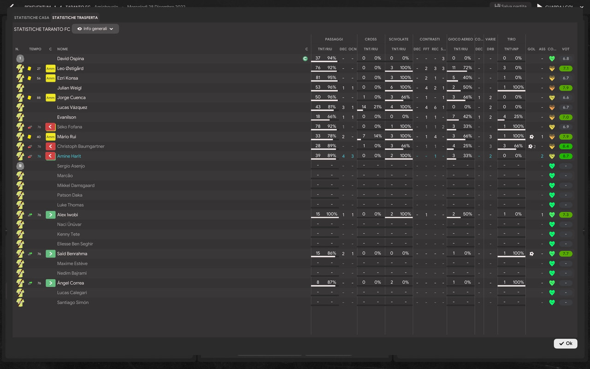Click the green subbed-on arrow for Alex Iwobi
590x369 pixels.
(50, 214)
